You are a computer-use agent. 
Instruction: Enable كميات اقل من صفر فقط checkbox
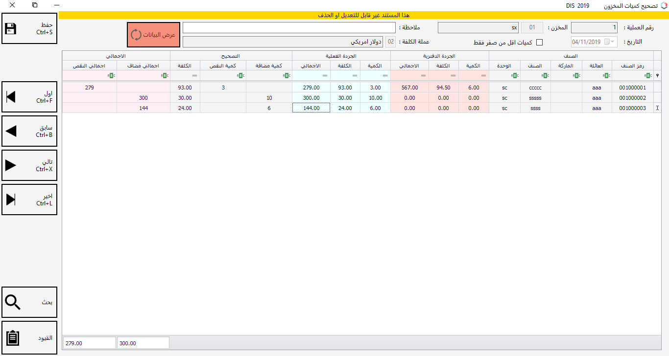pos(540,43)
